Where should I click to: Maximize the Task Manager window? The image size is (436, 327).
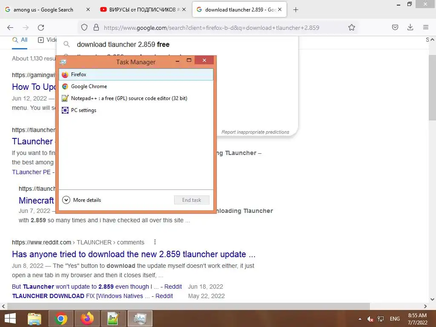click(x=189, y=60)
